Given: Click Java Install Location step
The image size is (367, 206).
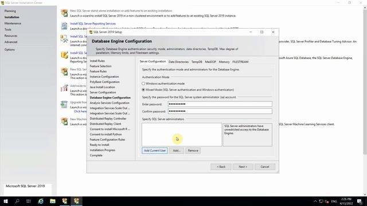Looking at the screenshot, I should 102,87.
